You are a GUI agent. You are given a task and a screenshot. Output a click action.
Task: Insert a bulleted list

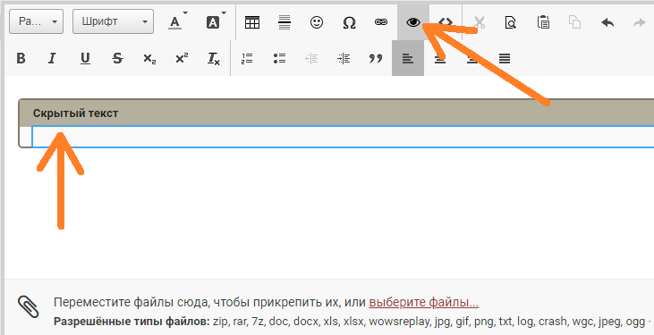click(279, 58)
